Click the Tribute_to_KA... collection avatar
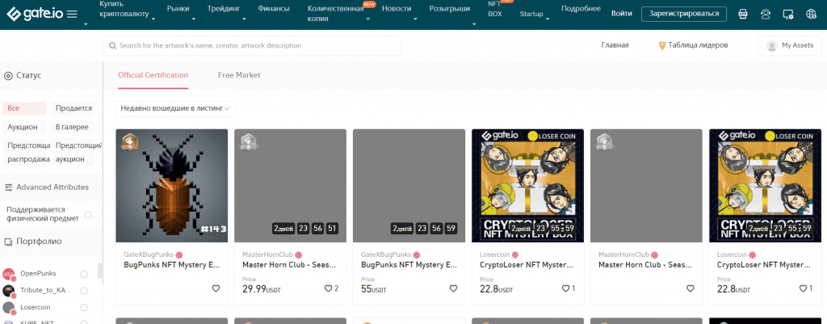This screenshot has width=827, height=324. coord(8,291)
